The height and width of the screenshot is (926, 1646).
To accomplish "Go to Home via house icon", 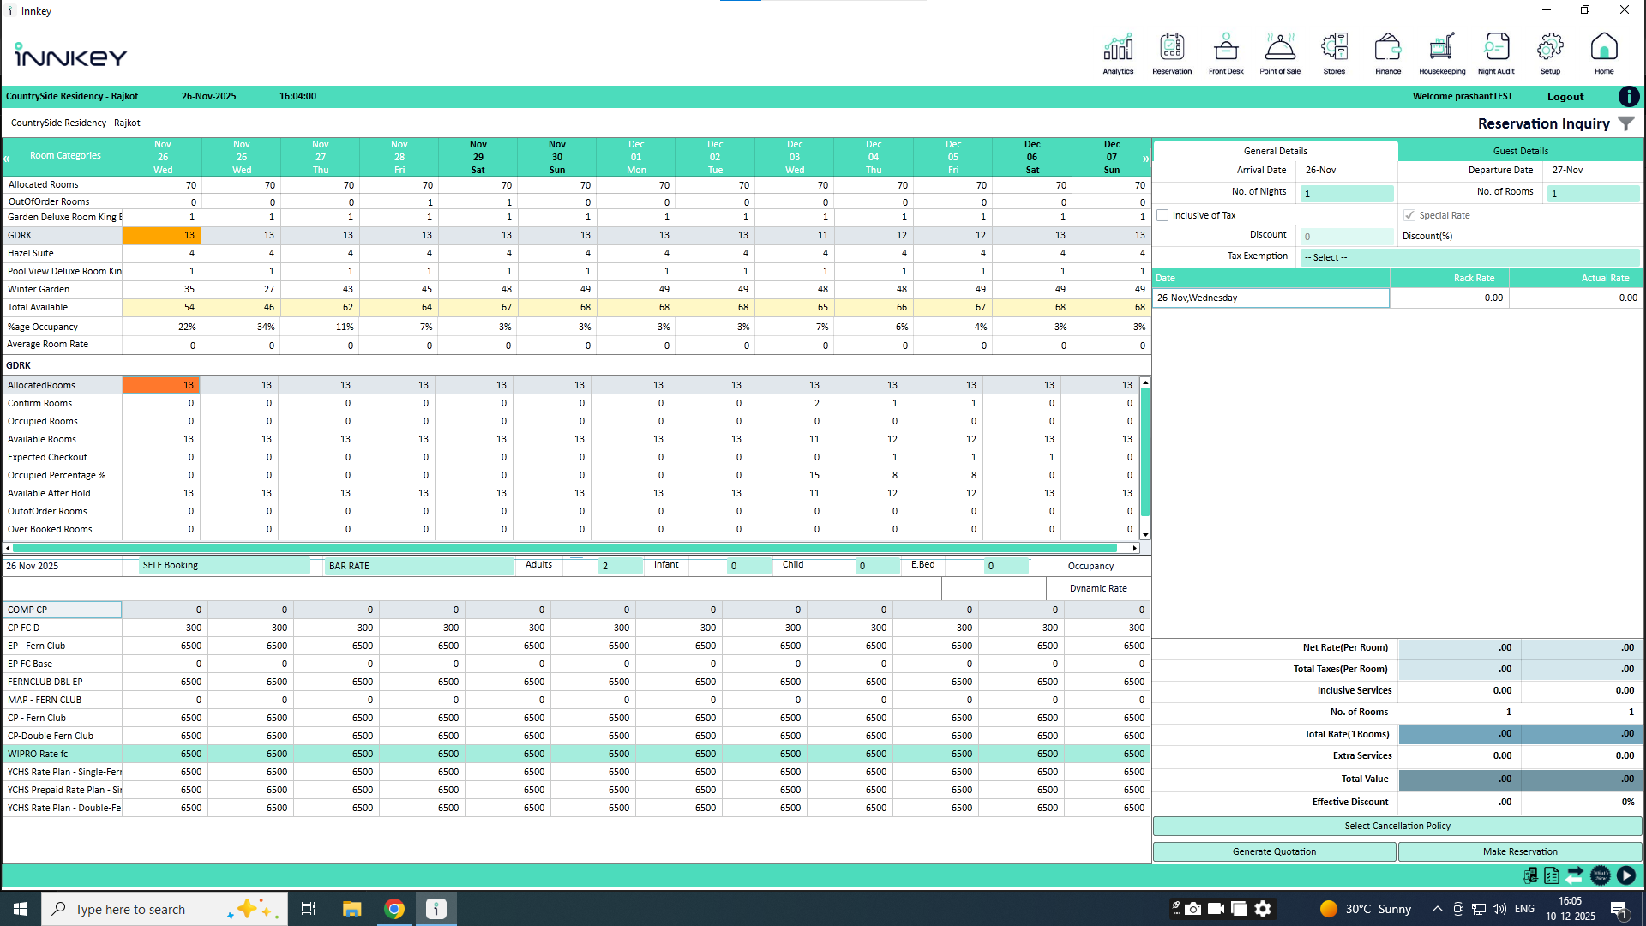I will (1604, 53).
